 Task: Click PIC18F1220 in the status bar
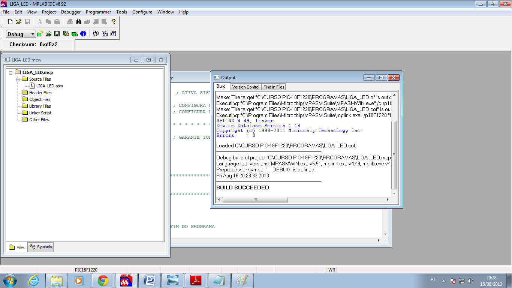coord(86,270)
